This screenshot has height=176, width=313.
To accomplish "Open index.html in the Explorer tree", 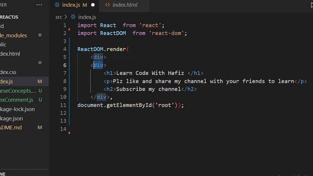I will pyautogui.click(x=10, y=54).
